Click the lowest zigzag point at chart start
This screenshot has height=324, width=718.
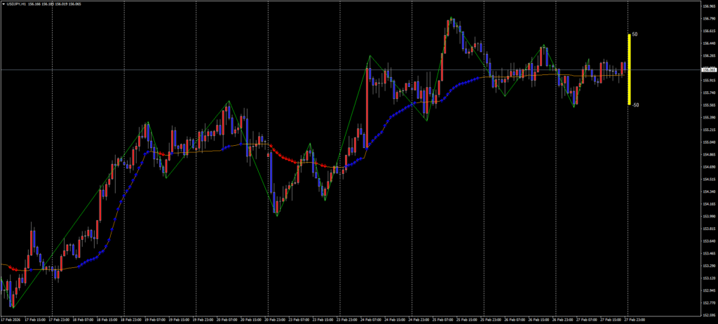pyautogui.click(x=13, y=307)
